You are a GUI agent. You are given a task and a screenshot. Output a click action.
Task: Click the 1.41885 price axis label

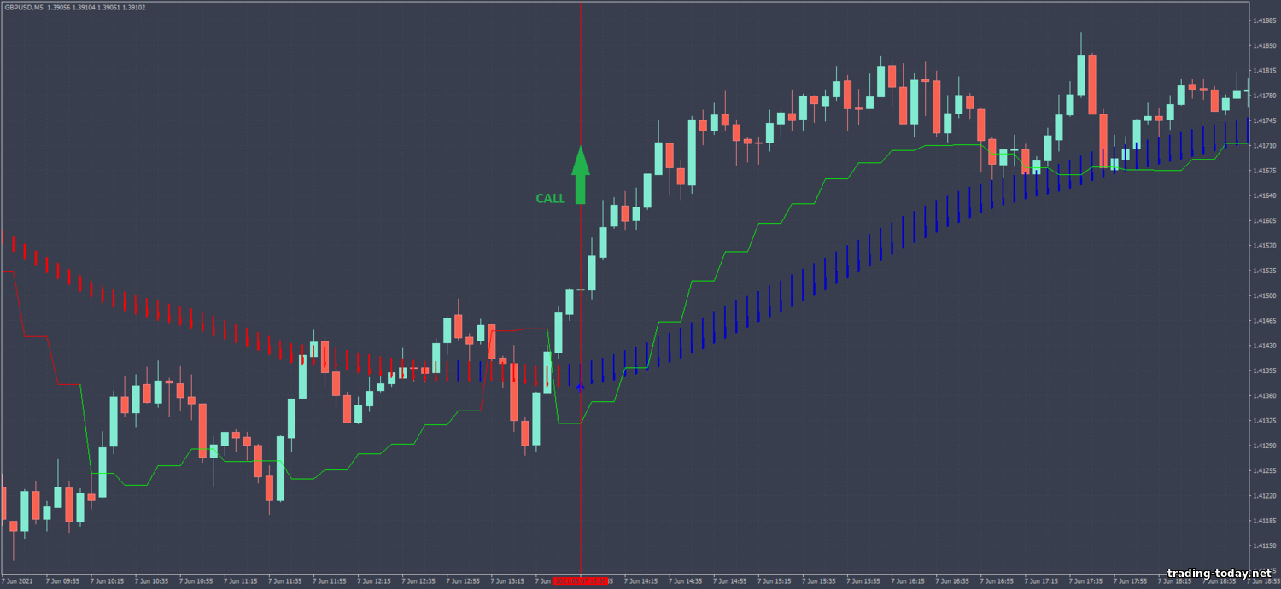click(1266, 20)
